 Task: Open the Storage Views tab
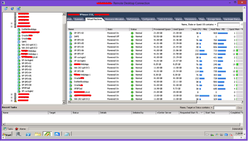[214, 19]
